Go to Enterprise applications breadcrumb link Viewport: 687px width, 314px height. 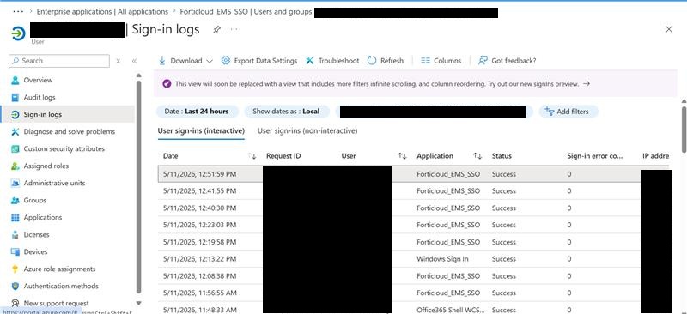[102, 12]
